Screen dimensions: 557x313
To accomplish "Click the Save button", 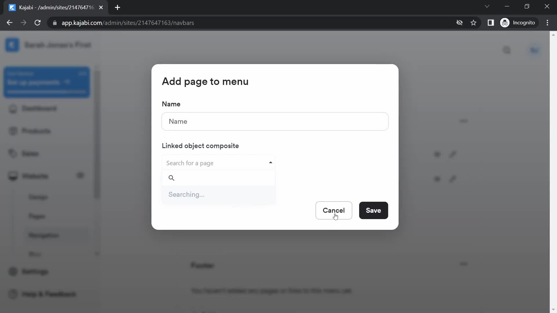I will (x=374, y=210).
